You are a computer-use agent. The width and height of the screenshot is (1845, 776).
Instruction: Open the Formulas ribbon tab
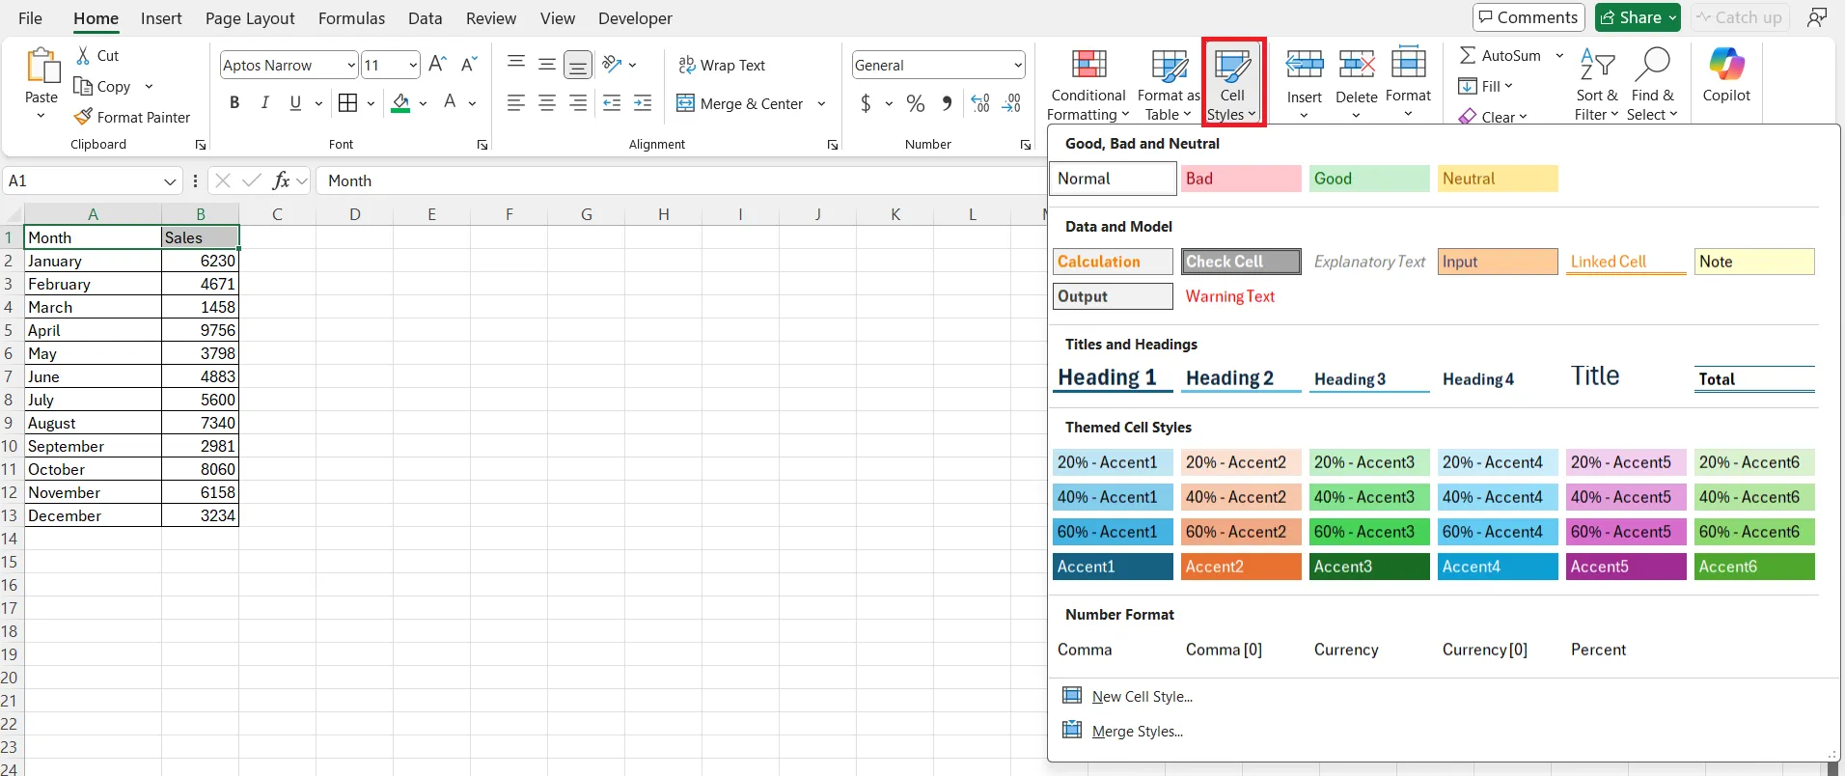click(351, 18)
